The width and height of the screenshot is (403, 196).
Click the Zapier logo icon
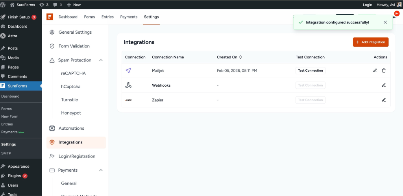(x=129, y=100)
